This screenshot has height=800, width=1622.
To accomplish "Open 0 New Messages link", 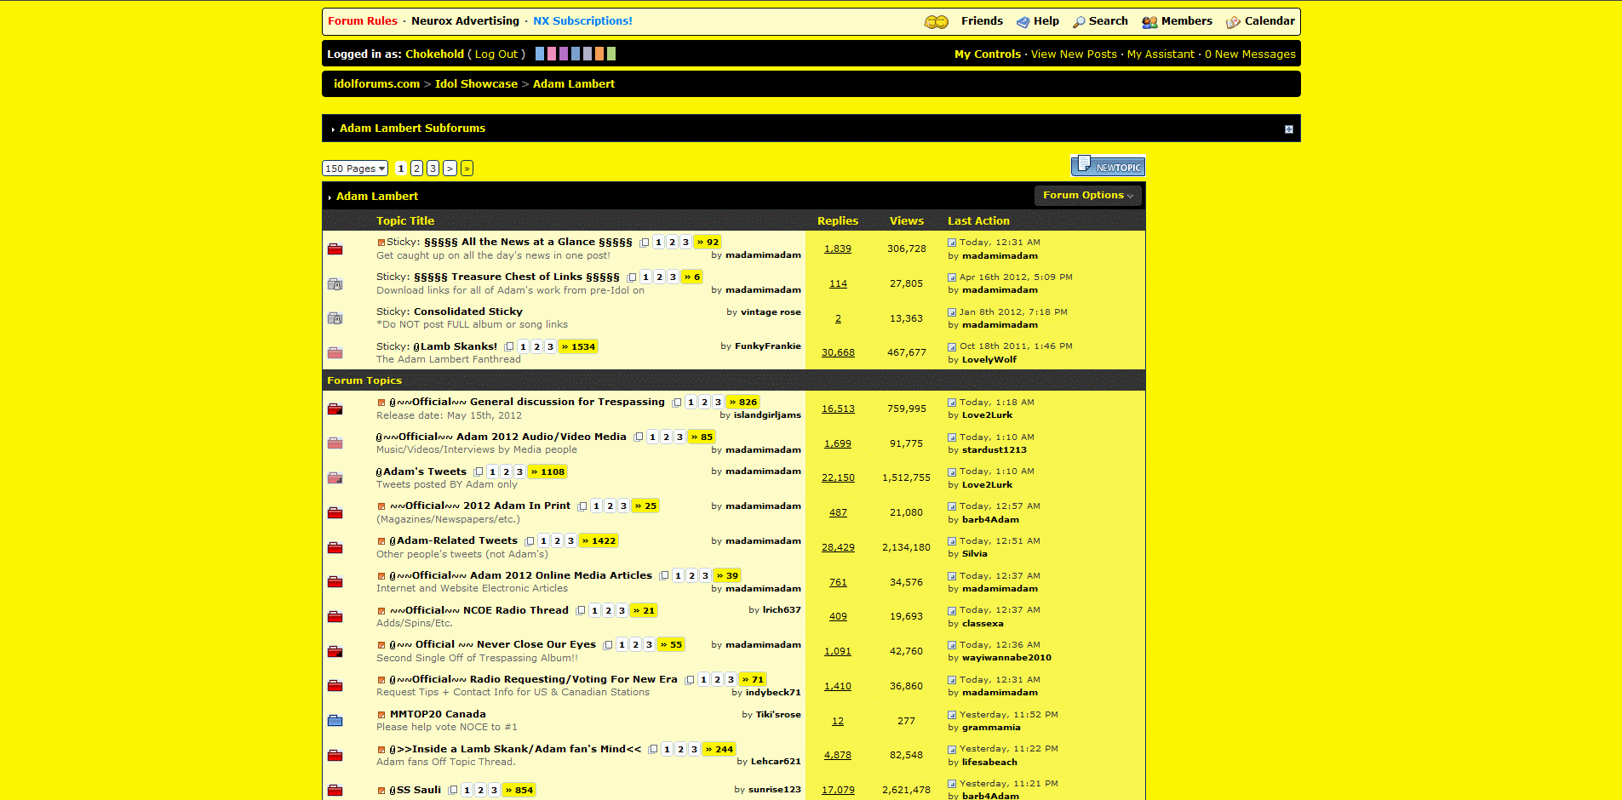I will pos(1250,54).
